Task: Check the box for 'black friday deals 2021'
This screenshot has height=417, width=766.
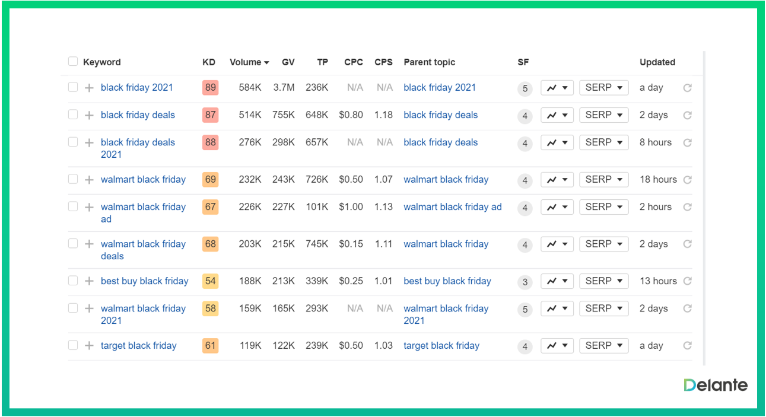Action: [73, 142]
